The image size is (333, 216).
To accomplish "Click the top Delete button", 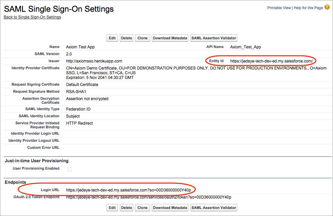I will 127,38.
